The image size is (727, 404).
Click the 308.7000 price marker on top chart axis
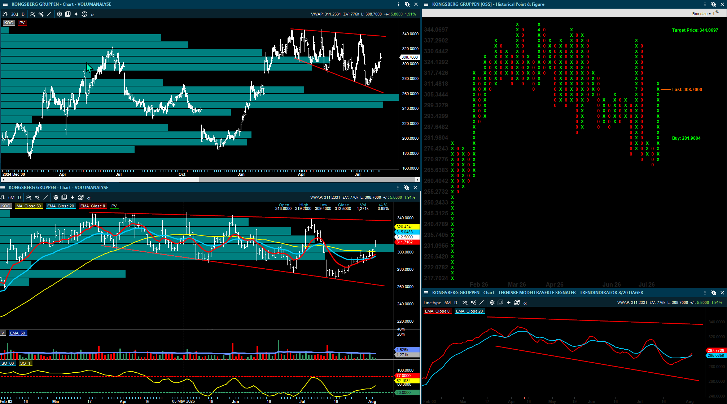[x=410, y=57]
